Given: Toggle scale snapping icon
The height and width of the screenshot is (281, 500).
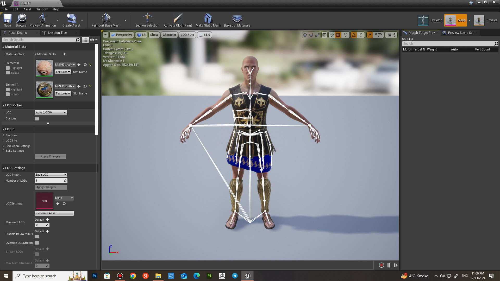Looking at the screenshot, I should pyautogui.click(x=370, y=35).
